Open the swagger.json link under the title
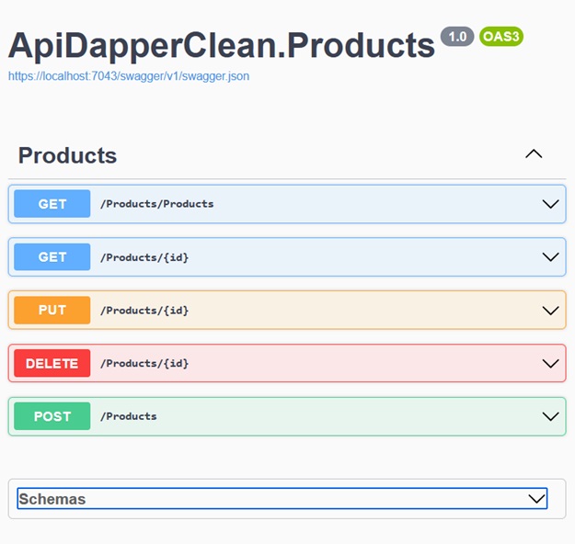The height and width of the screenshot is (544, 575). point(129,76)
